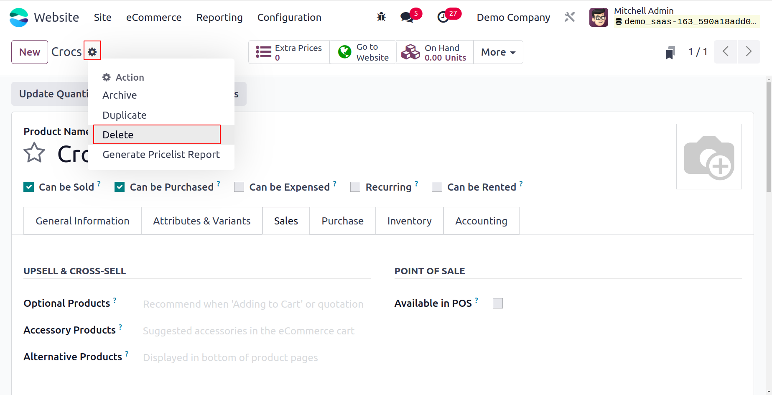The width and height of the screenshot is (772, 395).
Task: Click Accessory Products input field
Action: (x=256, y=331)
